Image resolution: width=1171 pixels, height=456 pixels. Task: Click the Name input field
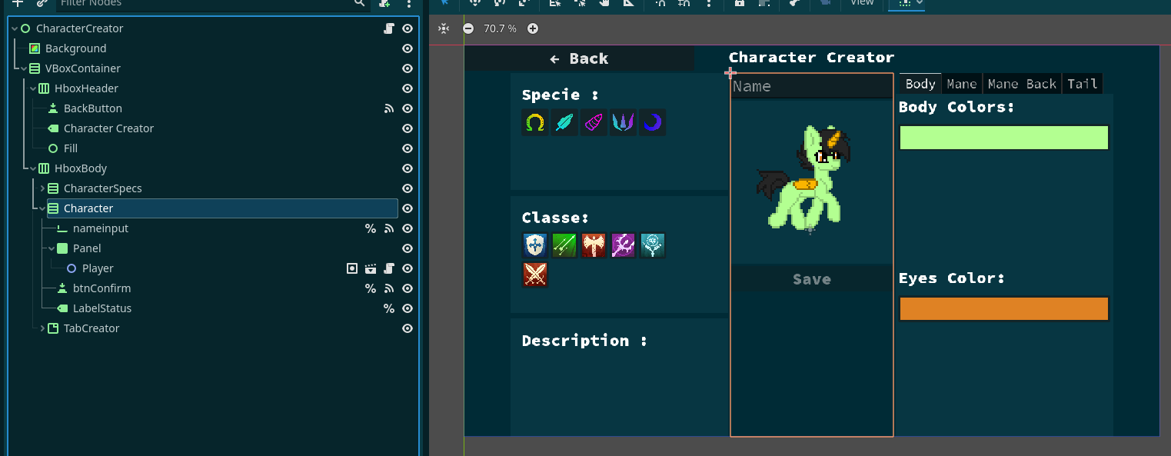coord(812,86)
